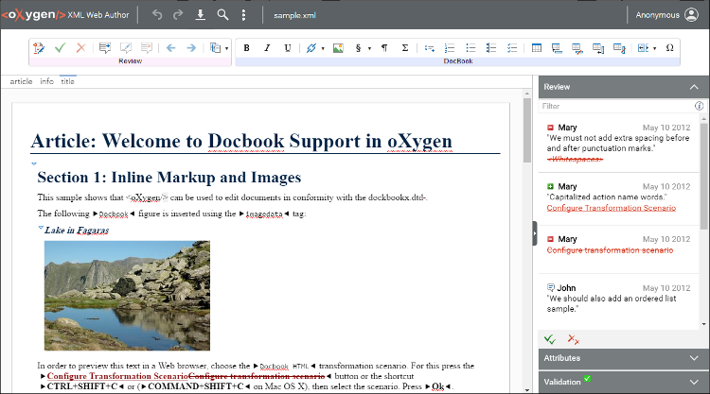This screenshot has width=710, height=394.
Task: Open the search magnifier in header
Action: [222, 15]
